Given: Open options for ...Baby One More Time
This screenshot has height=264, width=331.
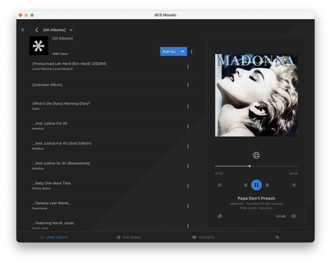Looking at the screenshot, I should click(x=188, y=186).
